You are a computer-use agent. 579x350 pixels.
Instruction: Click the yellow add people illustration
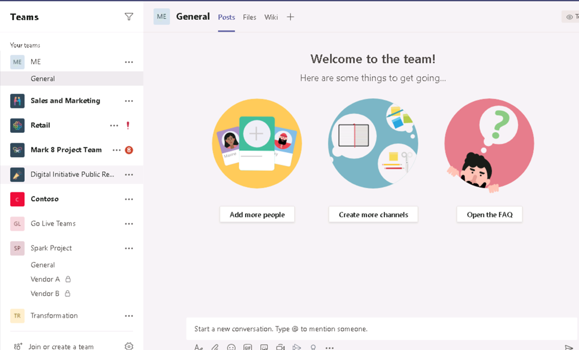pyautogui.click(x=257, y=143)
